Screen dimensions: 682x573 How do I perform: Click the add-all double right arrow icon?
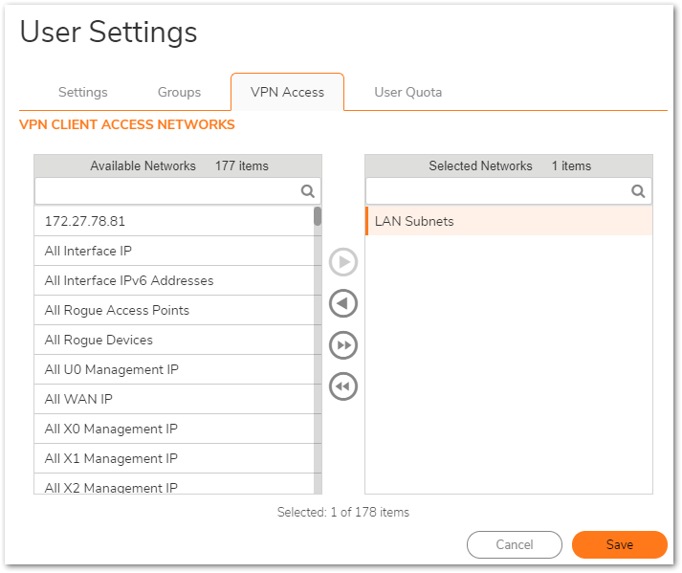tap(342, 345)
